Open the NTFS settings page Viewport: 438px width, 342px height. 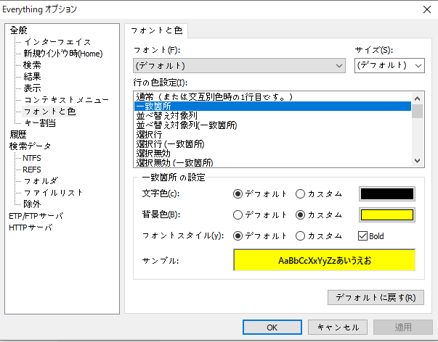[31, 158]
